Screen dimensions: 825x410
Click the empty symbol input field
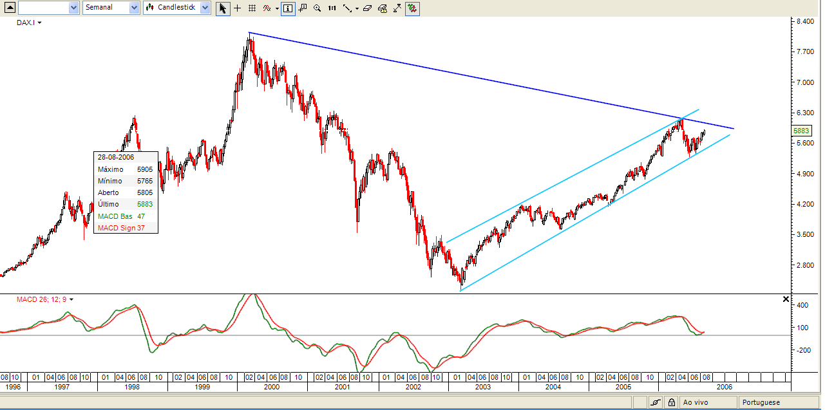click(x=45, y=8)
